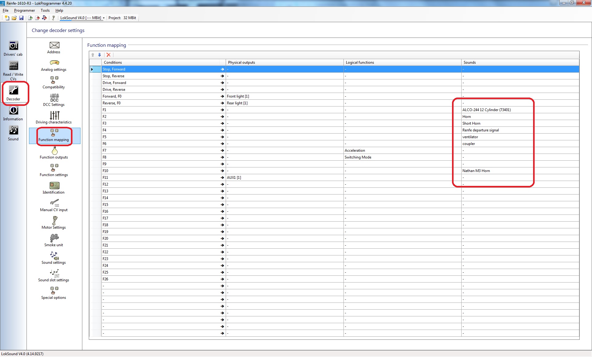Click the write decoder data toolbar icon
Viewport: 592px width, 357px height.
37,18
